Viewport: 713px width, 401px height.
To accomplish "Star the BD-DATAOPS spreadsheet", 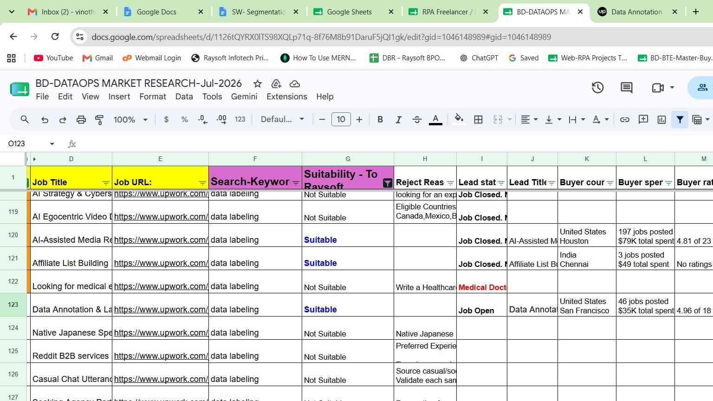I will pyautogui.click(x=257, y=84).
